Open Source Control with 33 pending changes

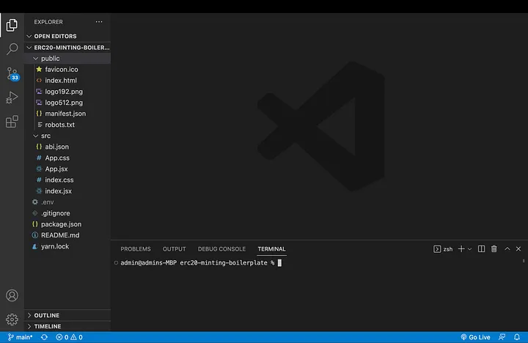point(12,73)
